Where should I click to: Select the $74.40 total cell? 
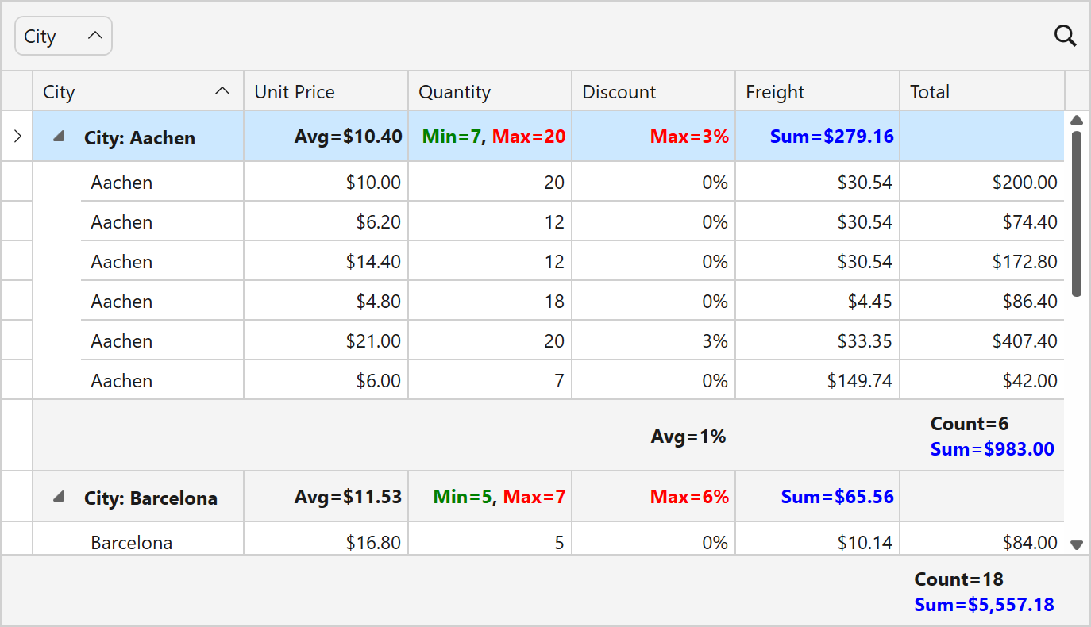981,221
